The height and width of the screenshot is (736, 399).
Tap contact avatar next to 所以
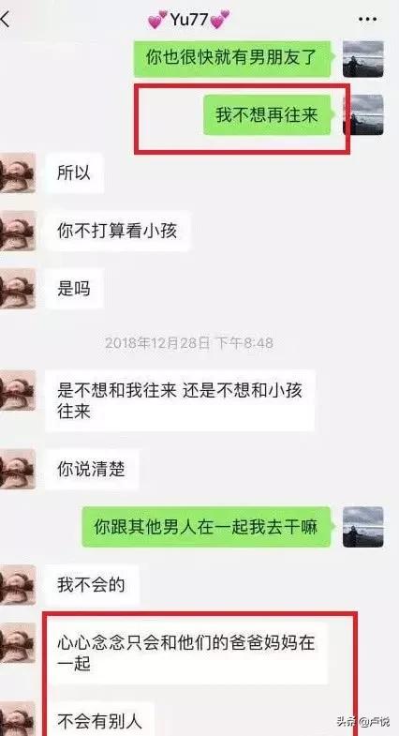pyautogui.click(x=18, y=173)
